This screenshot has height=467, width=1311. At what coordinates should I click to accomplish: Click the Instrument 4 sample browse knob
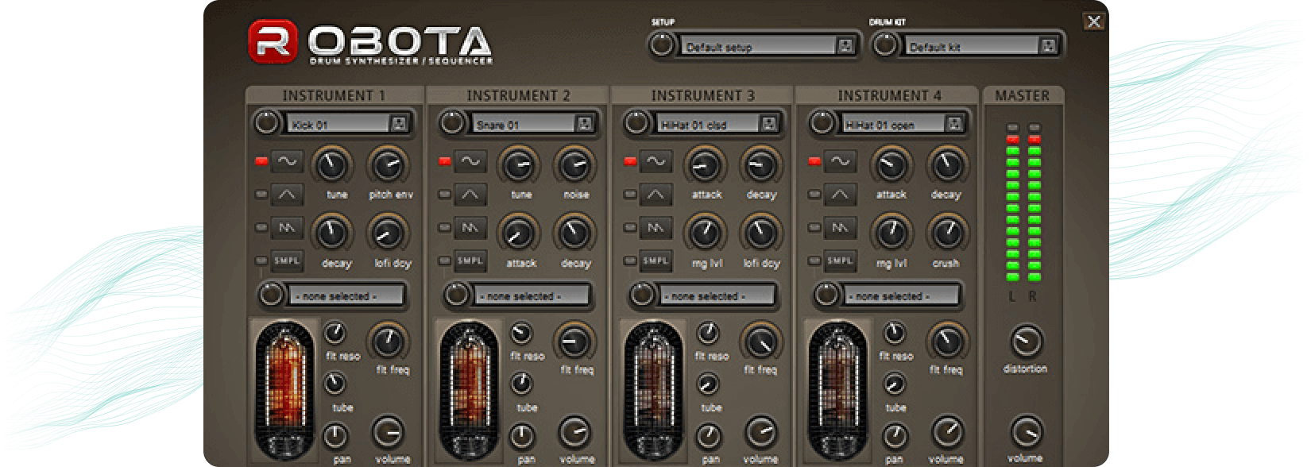coord(826,295)
